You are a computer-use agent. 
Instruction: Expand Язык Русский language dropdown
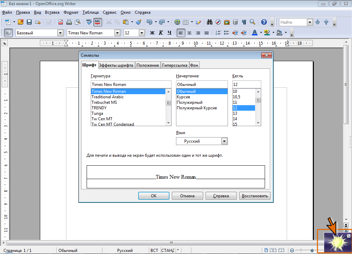coord(224,141)
